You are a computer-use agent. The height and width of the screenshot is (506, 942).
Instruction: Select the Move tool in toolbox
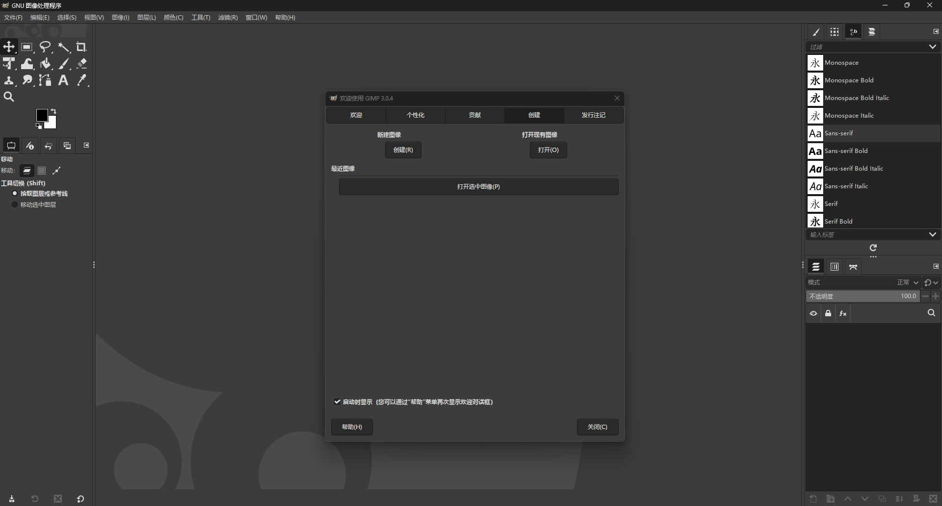click(9, 47)
